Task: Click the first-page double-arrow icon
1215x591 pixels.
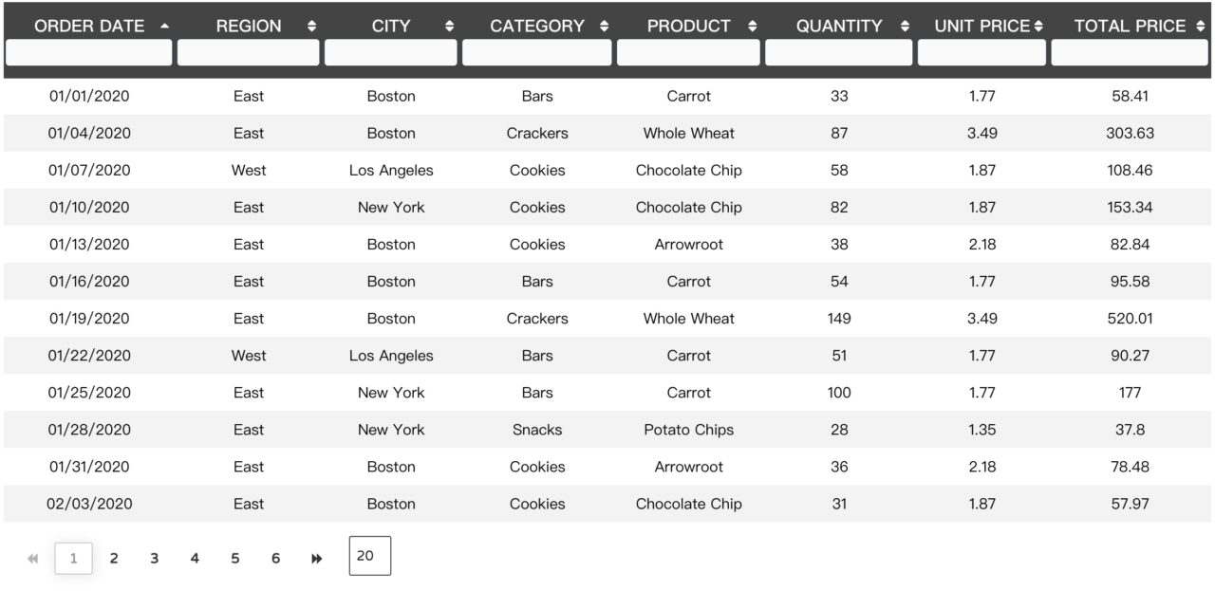Action: 33,559
